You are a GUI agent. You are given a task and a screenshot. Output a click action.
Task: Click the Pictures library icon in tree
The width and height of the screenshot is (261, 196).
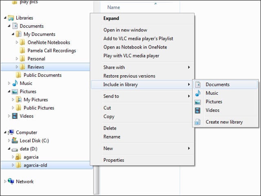[15, 91]
